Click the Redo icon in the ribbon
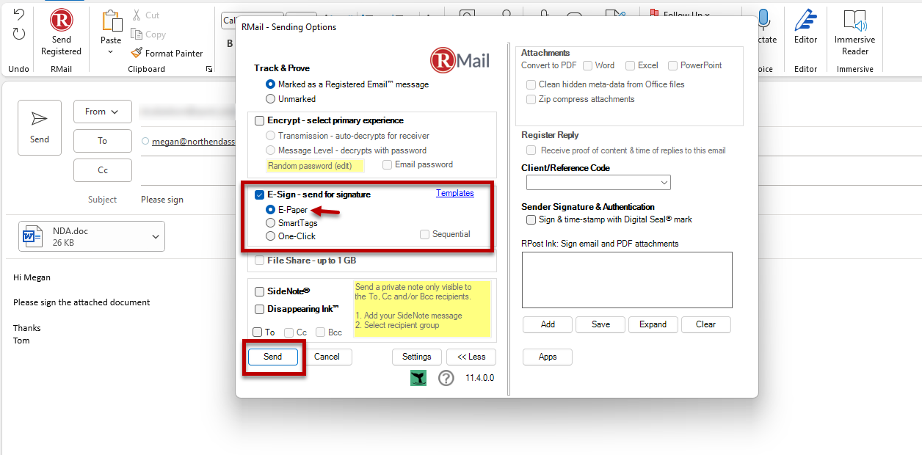This screenshot has height=455, width=922. 19,33
